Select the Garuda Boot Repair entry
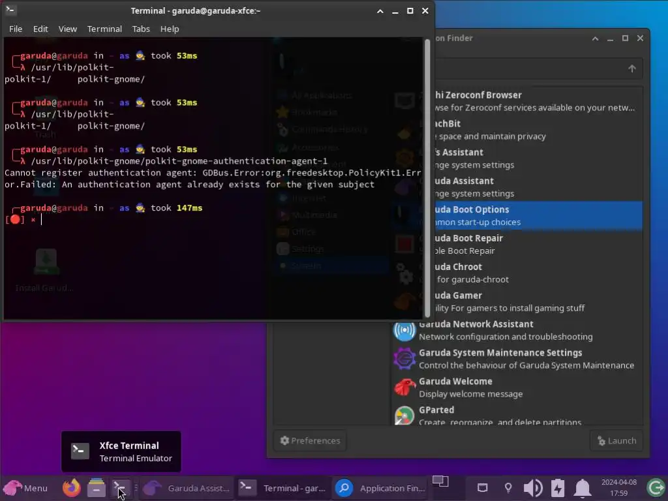Viewport: 668px width, 501px height. (538, 244)
